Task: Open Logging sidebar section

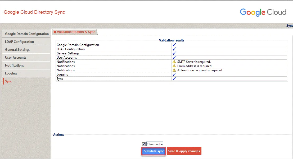Action: point(26,73)
